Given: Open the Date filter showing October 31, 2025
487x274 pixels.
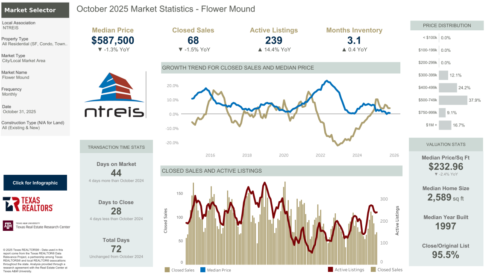Looking at the screenshot, I should [x=35, y=112].
